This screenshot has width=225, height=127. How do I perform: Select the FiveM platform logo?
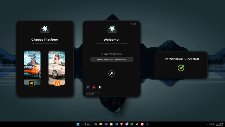coord(58,83)
